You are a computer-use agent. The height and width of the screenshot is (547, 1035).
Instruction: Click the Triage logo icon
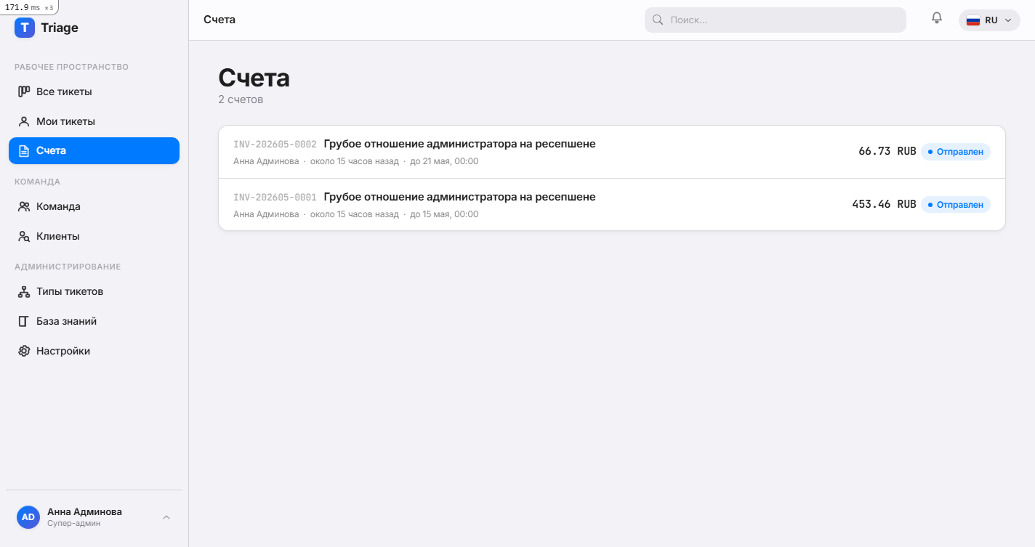tap(25, 28)
